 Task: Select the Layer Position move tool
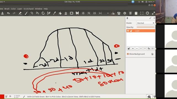pyautogui.click(x=66, y=13)
